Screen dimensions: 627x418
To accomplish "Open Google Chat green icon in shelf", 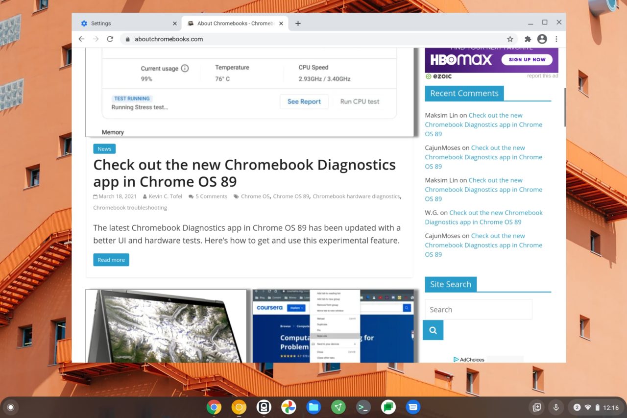I will click(388, 407).
